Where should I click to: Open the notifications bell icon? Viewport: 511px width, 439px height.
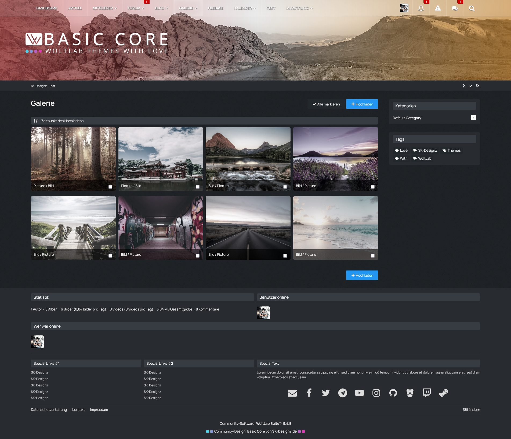pyautogui.click(x=421, y=8)
